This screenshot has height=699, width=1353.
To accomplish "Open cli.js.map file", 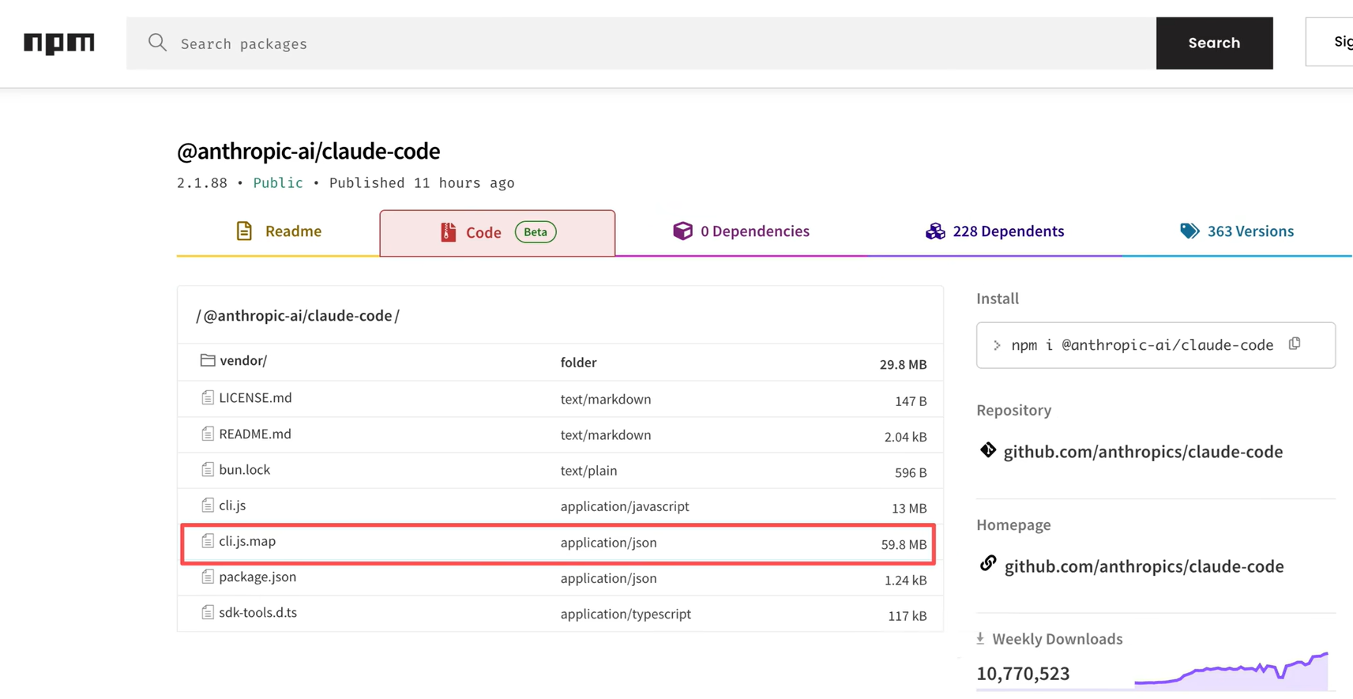I will tap(247, 542).
